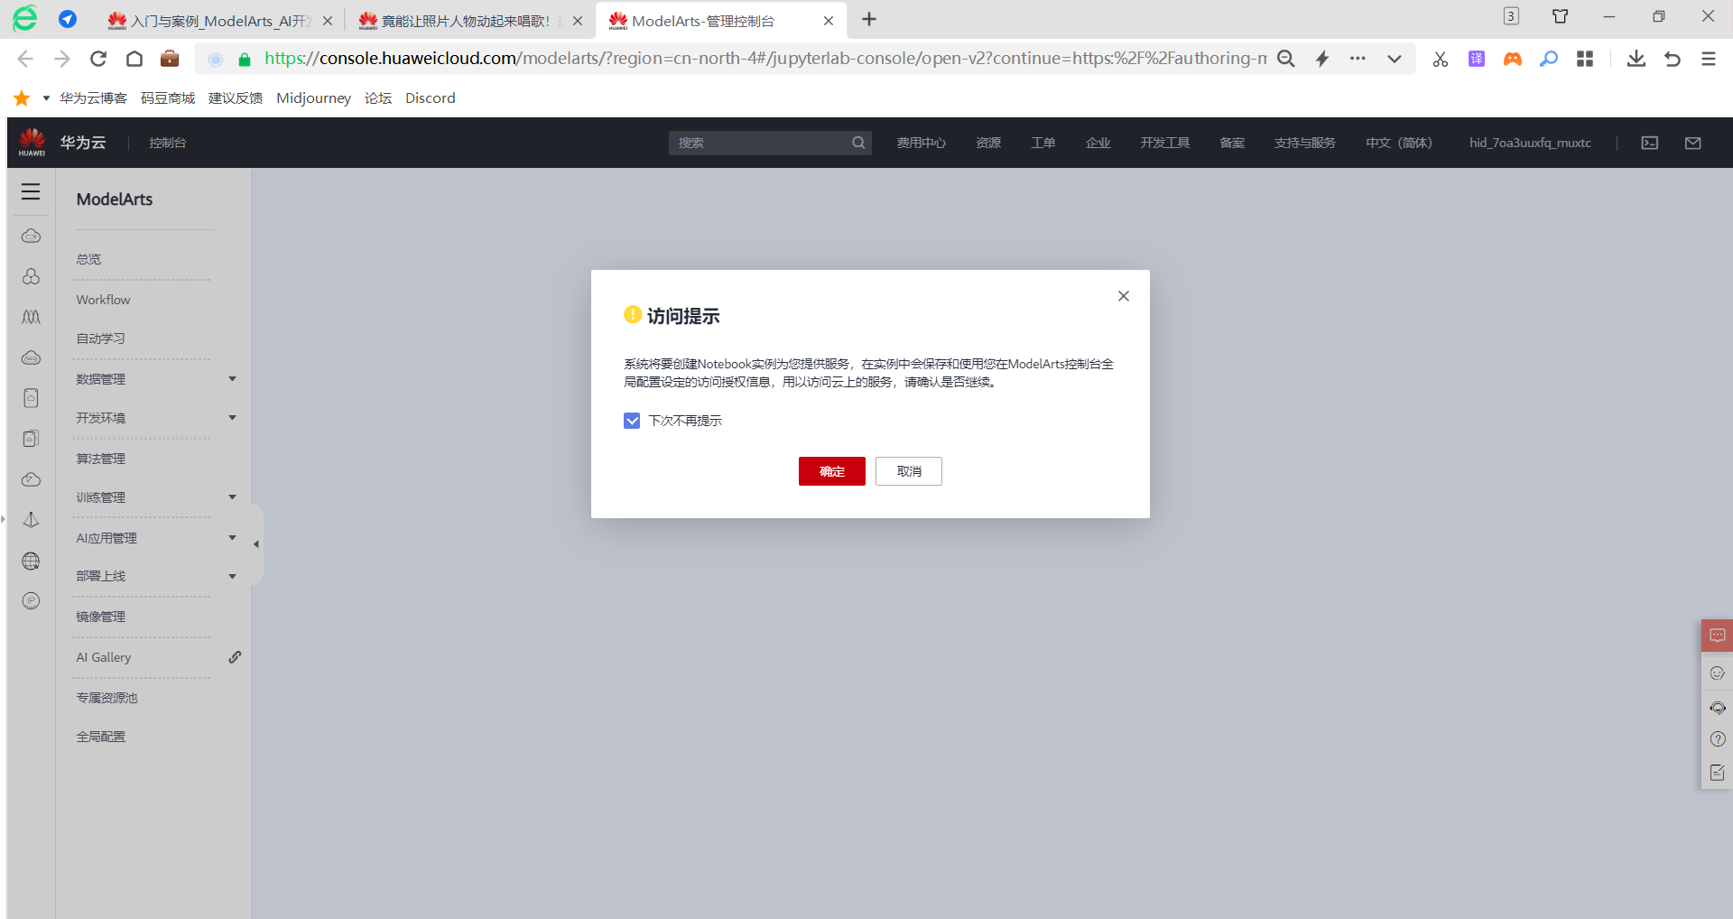Click the help question mark icon
This screenshot has width=1733, height=919.
(x=1717, y=739)
